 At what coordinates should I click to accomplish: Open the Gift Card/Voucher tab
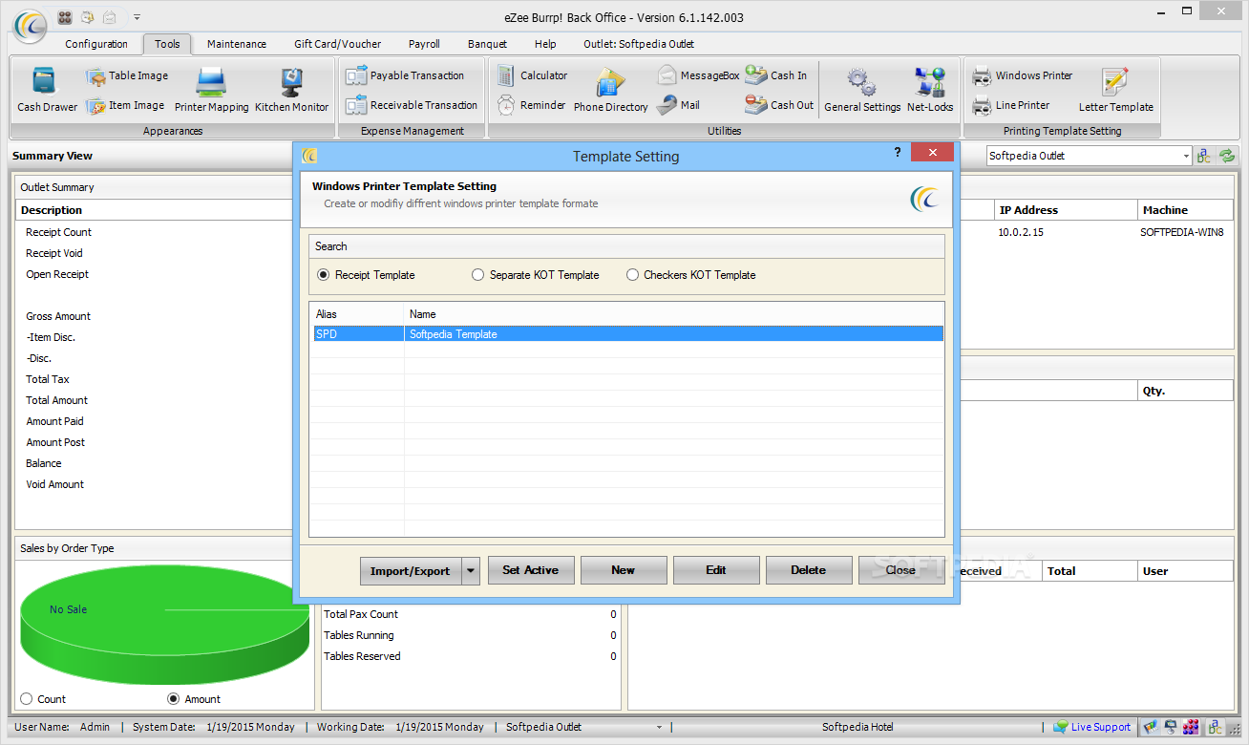click(338, 44)
